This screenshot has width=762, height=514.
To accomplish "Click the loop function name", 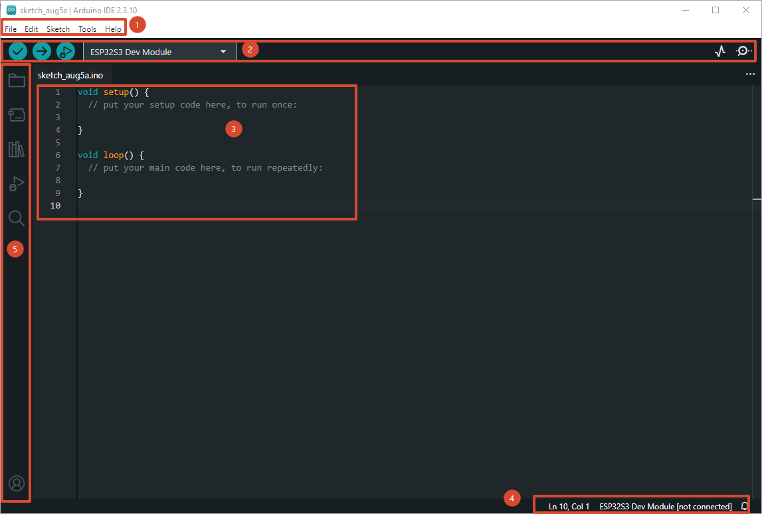I will pos(113,155).
